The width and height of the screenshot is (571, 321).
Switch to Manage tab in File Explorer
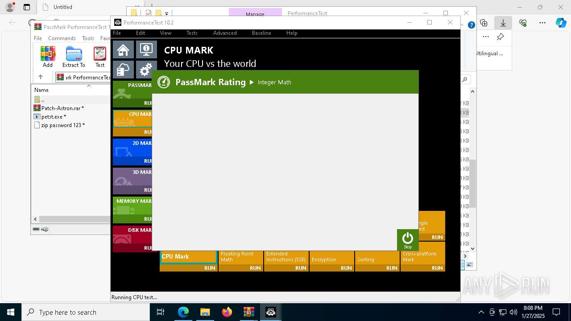coord(255,14)
